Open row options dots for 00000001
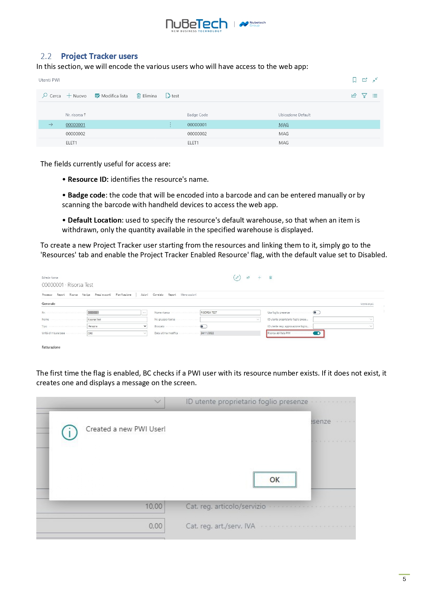The height and width of the screenshot is (602, 425). tap(171, 125)
